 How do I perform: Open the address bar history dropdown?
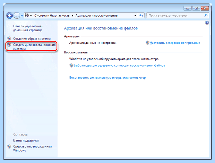coord(135,16)
